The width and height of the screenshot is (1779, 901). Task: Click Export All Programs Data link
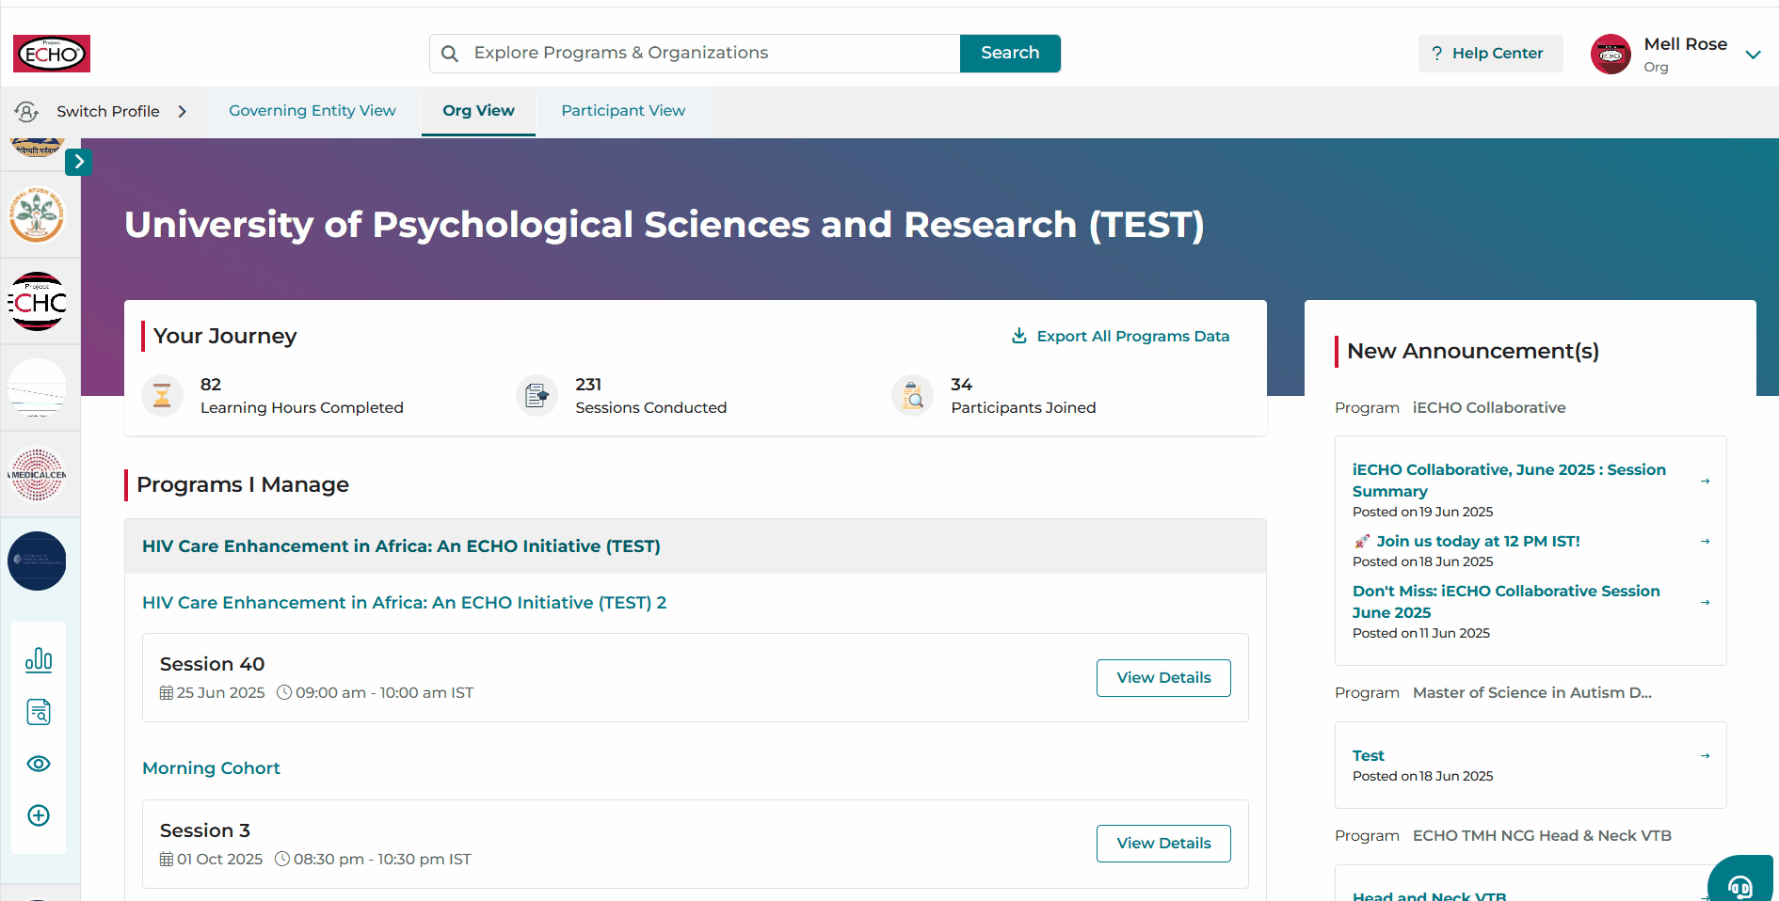pos(1120,337)
